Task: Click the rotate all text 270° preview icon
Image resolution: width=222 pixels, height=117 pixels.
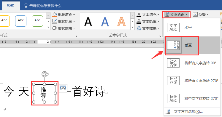Action: [173, 81]
